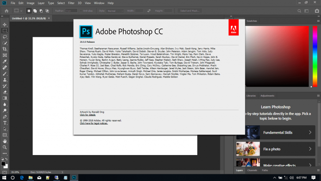Click inside the color picker field
Image resolution: width=321 pixels, height=181 pixels.
277,56
